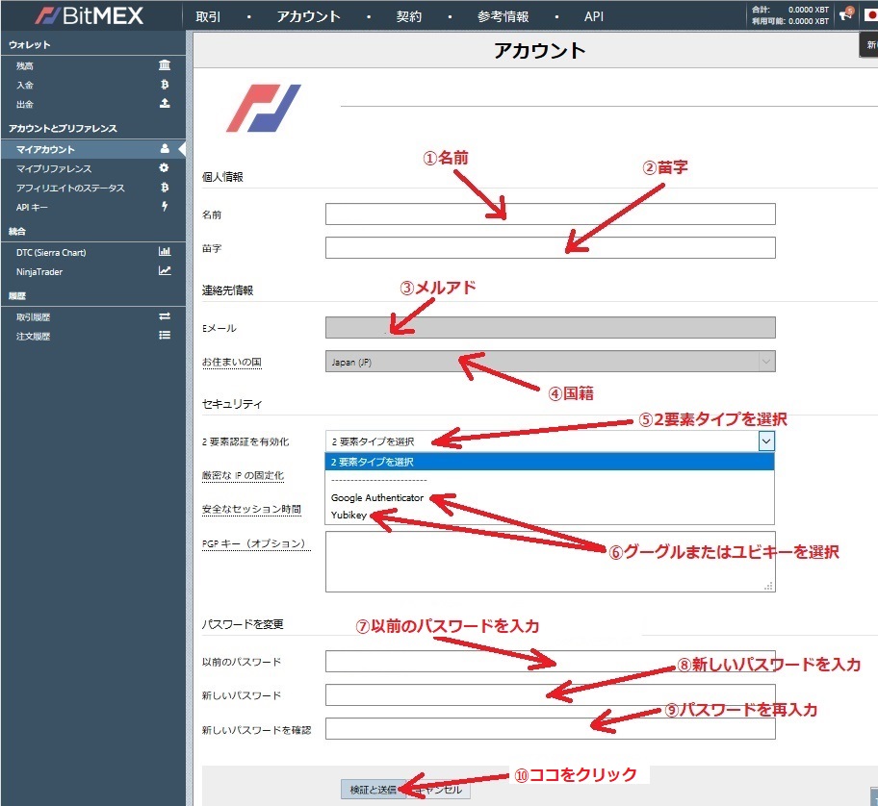Viewport: 878px width, 806px height.
Task: Click the bitcoin icon beside アフィリエイトのステータス
Action: [164, 188]
